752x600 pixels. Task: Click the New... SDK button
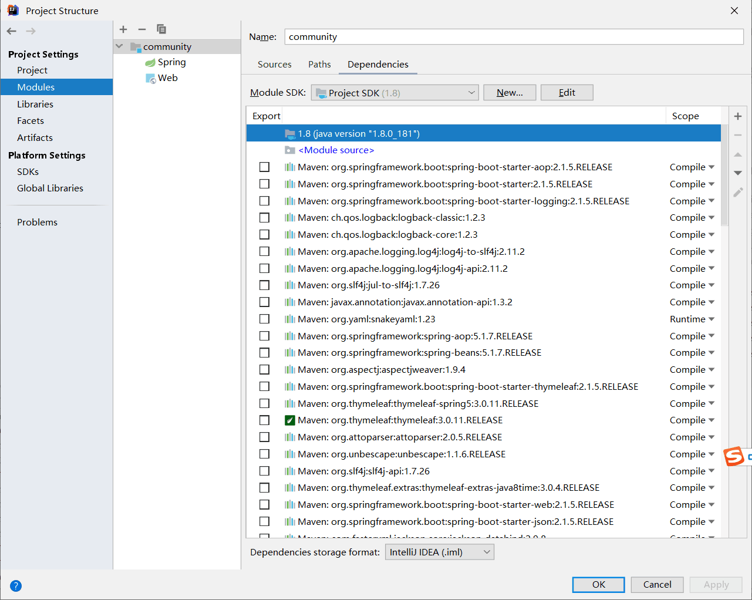510,93
